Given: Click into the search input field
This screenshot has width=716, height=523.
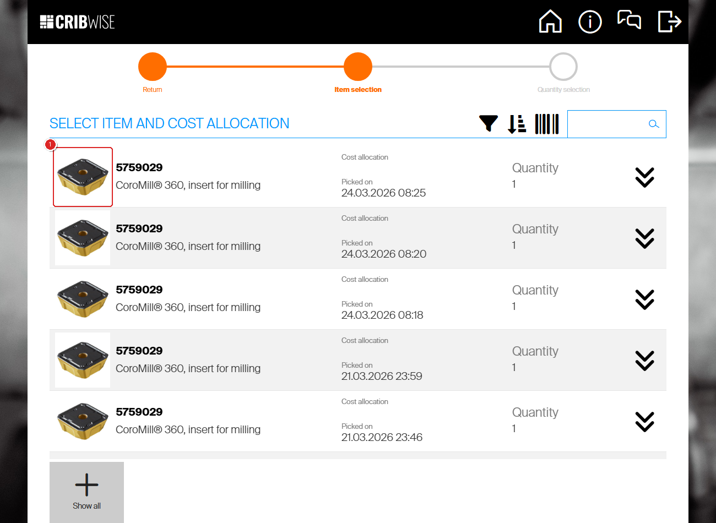Looking at the screenshot, I should click(607, 124).
